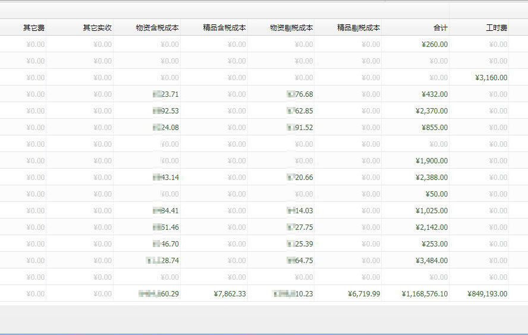Click the ¥2,142.00 cell in 合计
Screen dimensions: 528x335
[x=432, y=227]
